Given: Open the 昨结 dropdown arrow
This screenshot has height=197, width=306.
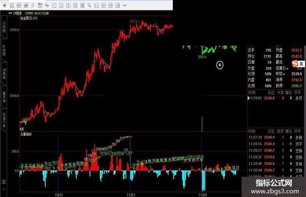Looking at the screenshot, I should pos(284,74).
